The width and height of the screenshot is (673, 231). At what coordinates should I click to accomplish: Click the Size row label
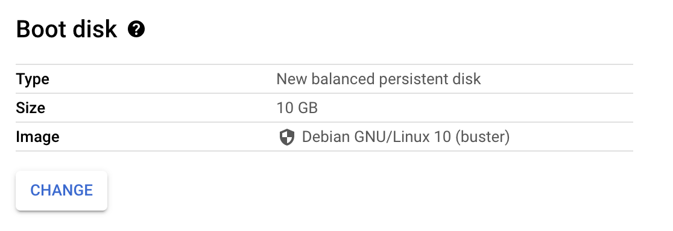click(31, 108)
